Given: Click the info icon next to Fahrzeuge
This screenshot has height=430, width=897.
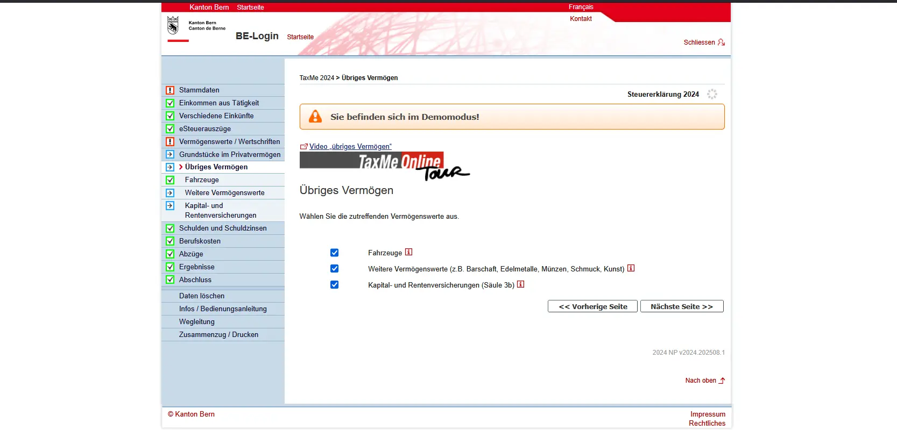Looking at the screenshot, I should [408, 252].
